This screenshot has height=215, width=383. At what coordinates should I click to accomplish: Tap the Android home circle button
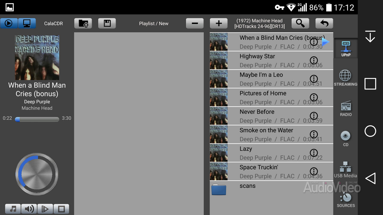point(370,131)
